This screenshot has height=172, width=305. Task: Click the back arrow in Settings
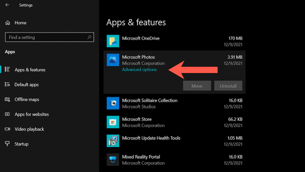7,5
